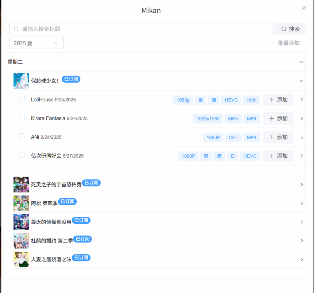
Task: Select the 亿次研同好会 checkbox
Action: pyautogui.click(x=22, y=155)
